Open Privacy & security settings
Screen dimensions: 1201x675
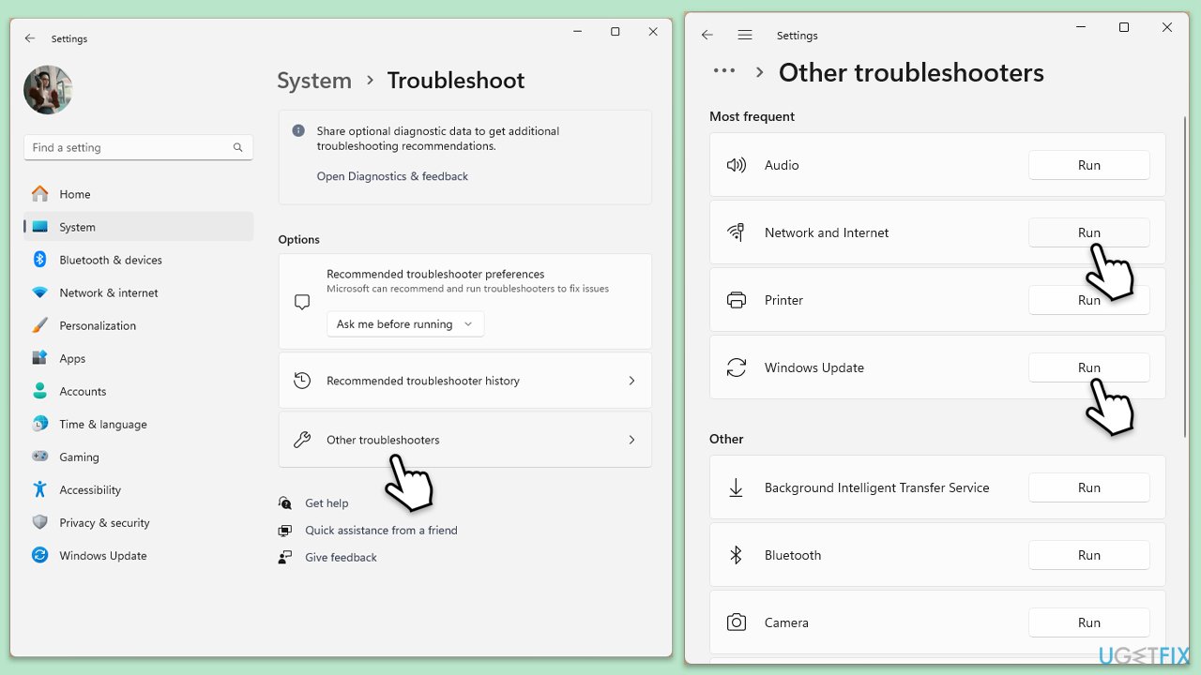click(x=104, y=522)
